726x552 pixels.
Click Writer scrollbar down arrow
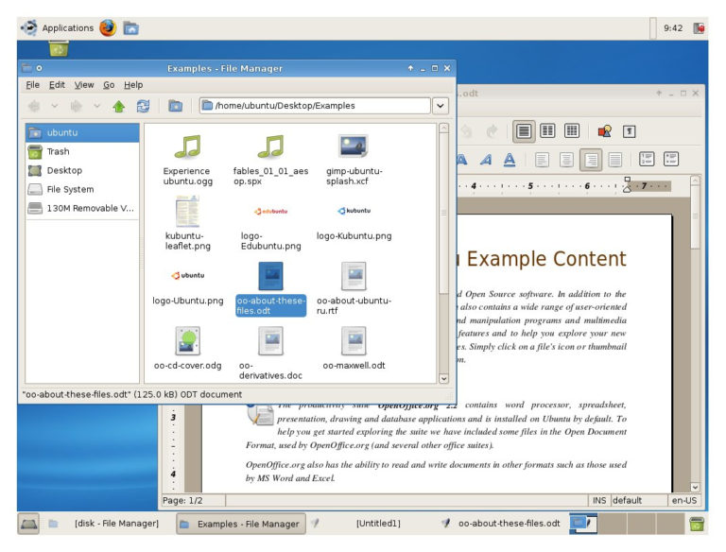pos(695,487)
